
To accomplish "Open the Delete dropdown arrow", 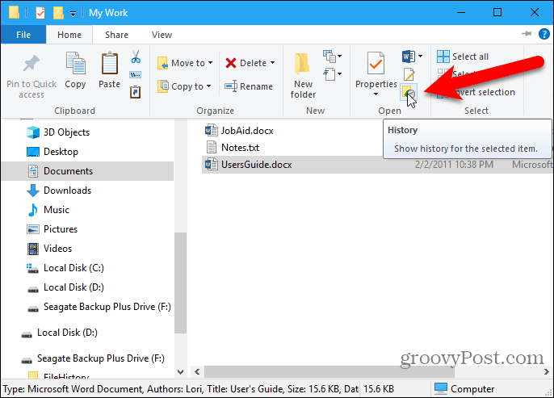I will 272,63.
